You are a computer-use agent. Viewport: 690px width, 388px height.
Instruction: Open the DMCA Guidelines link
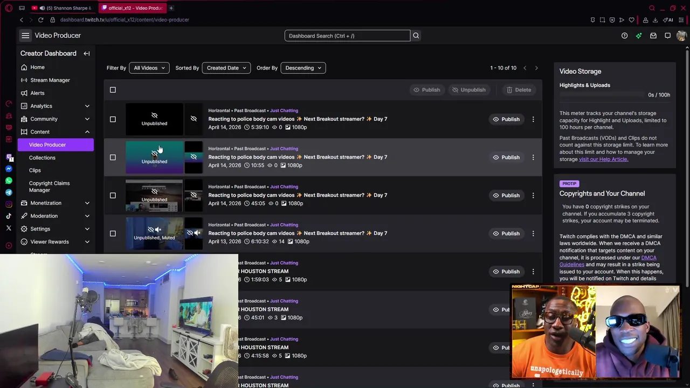(608, 261)
